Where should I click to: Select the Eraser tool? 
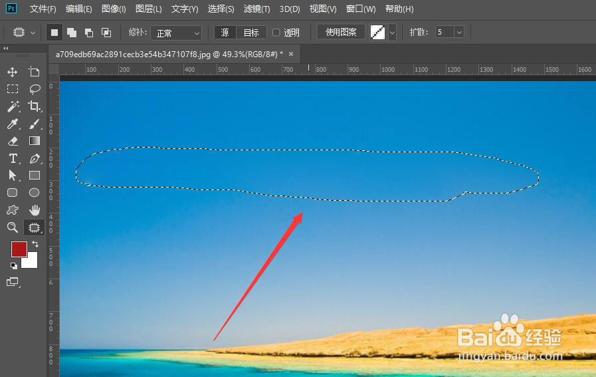[x=13, y=141]
